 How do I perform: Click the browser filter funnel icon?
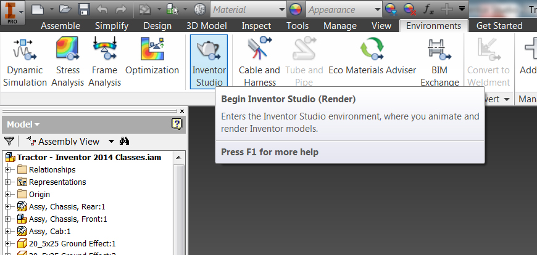(x=9, y=141)
